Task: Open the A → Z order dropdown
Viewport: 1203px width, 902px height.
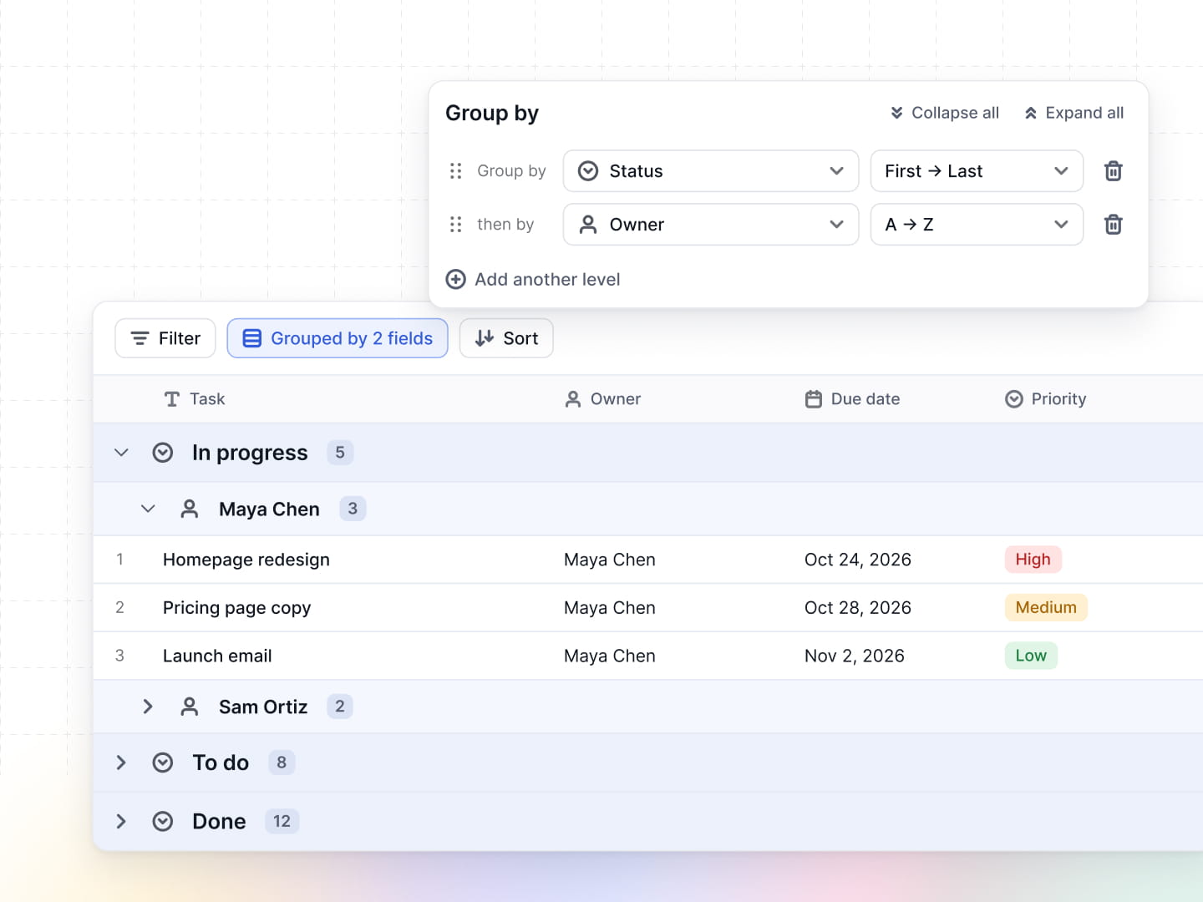Action: click(977, 225)
